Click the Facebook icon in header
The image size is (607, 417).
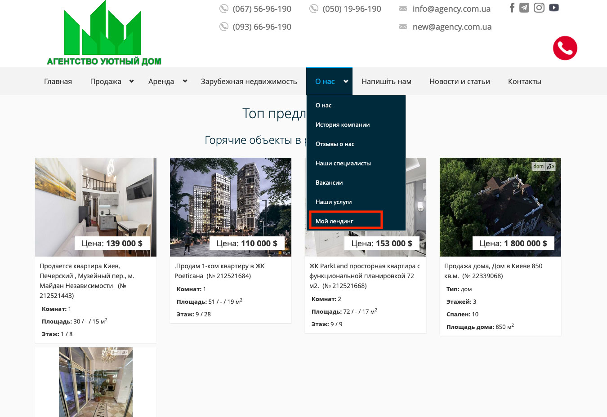(x=512, y=8)
